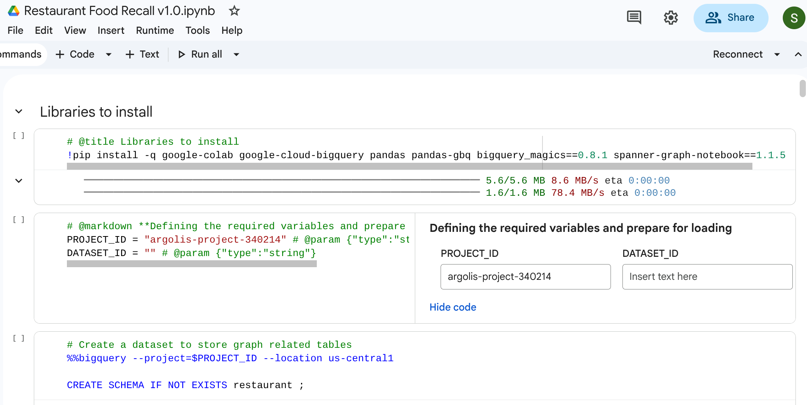Open the Reconnect dropdown arrow
807x405 pixels.
(776, 54)
